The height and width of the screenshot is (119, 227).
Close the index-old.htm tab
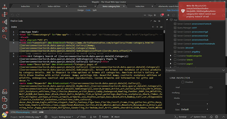[x=66, y=6]
